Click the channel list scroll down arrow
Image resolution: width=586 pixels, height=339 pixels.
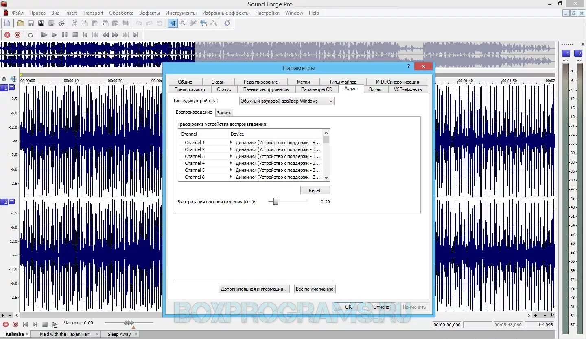(326, 177)
